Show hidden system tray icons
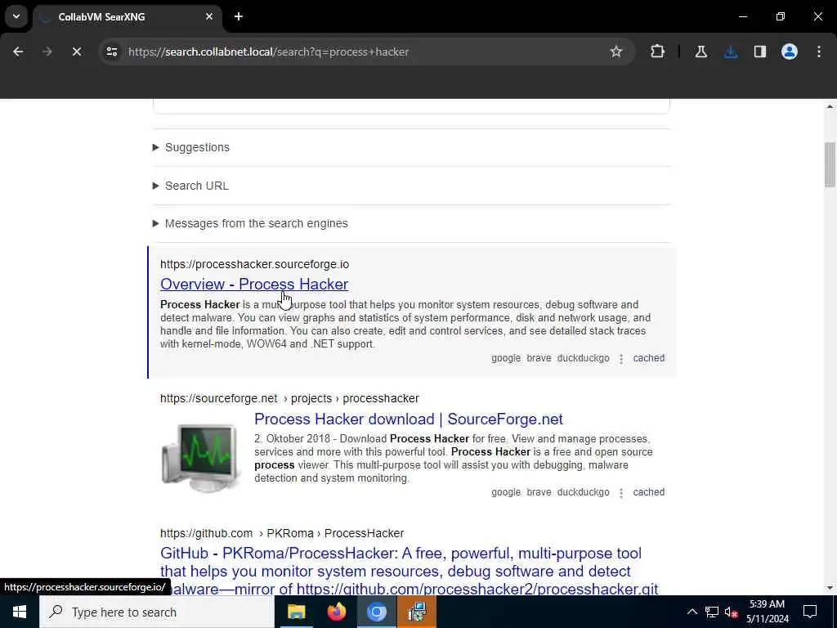This screenshot has width=837, height=628. tap(692, 612)
